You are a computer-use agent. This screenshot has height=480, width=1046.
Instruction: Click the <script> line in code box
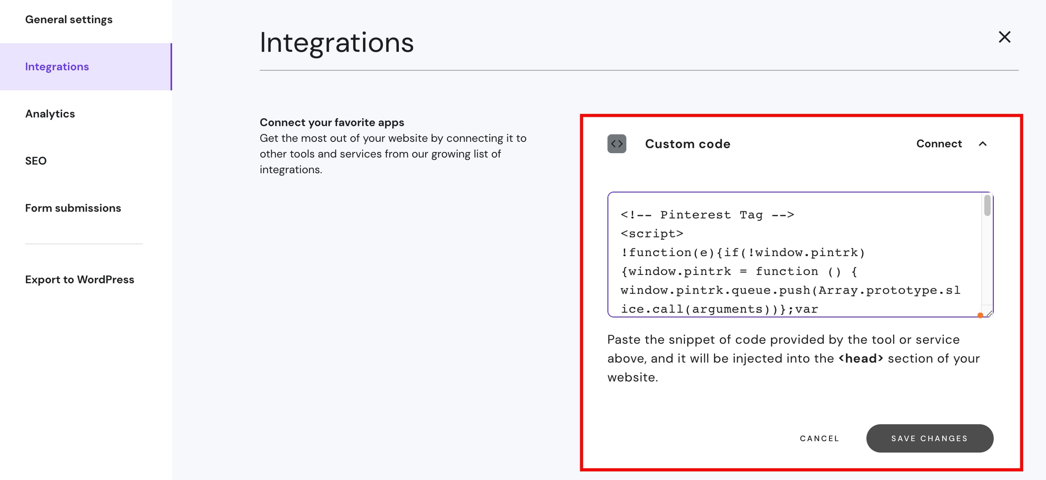click(x=652, y=234)
